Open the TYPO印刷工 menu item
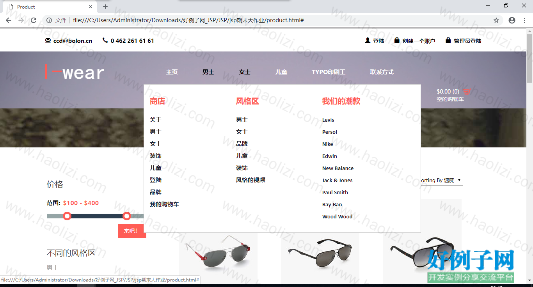 (x=329, y=72)
